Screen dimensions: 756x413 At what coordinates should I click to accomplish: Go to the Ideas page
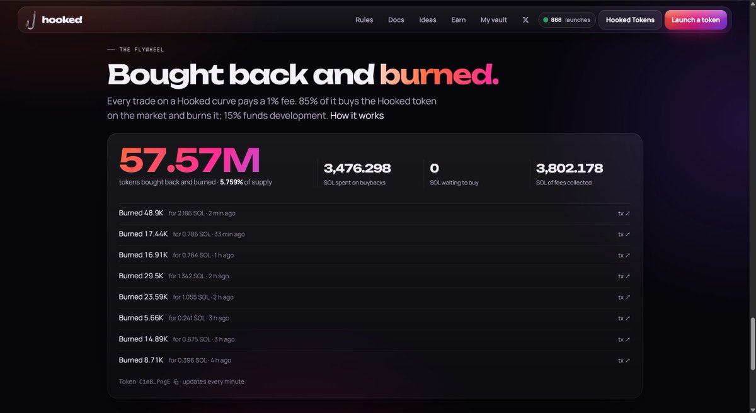(428, 20)
